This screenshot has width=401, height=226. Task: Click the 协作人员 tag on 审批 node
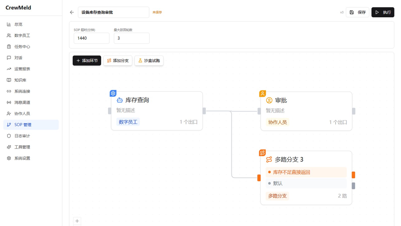coord(277,122)
